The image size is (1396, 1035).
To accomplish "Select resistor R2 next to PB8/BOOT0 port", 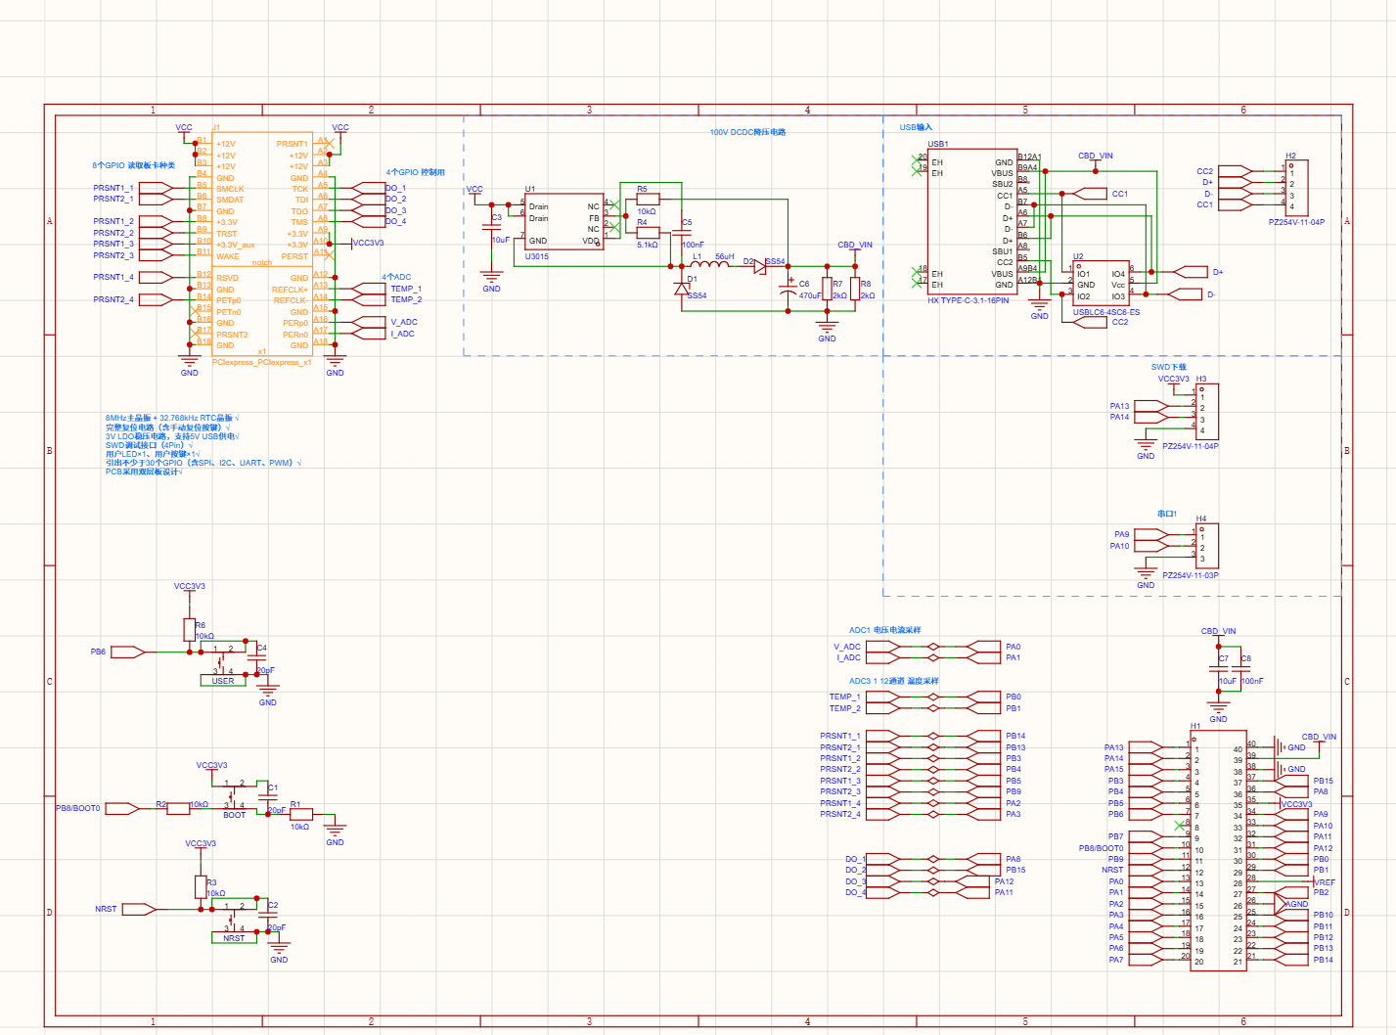I will coord(178,809).
